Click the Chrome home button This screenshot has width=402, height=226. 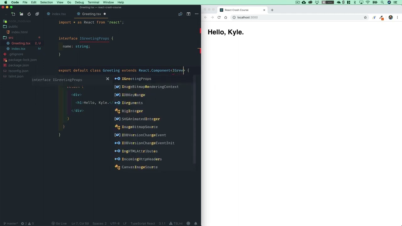point(225,17)
